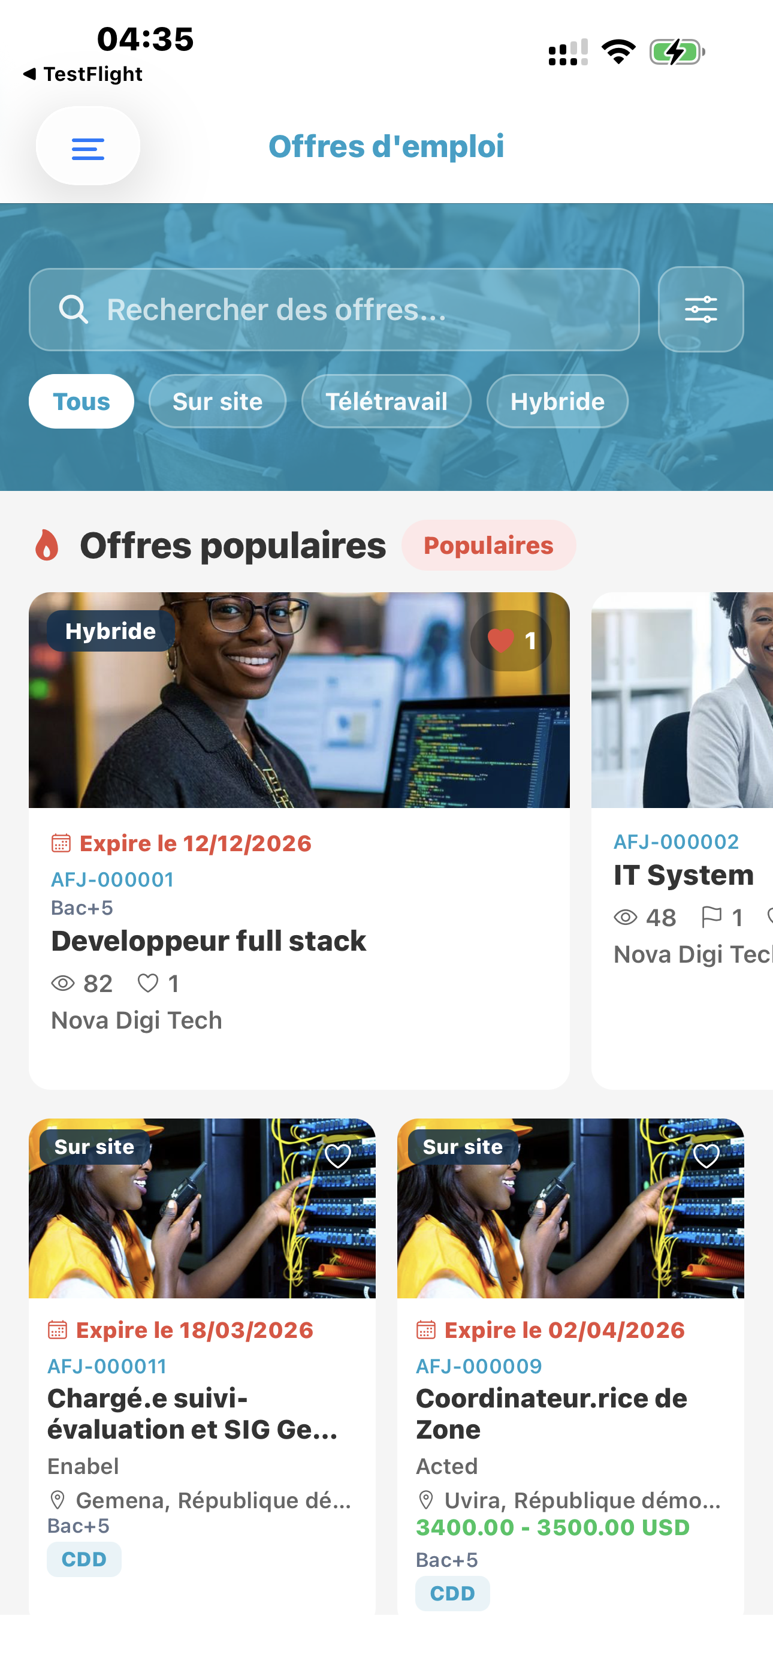Click the Populaires badge button

click(x=488, y=545)
